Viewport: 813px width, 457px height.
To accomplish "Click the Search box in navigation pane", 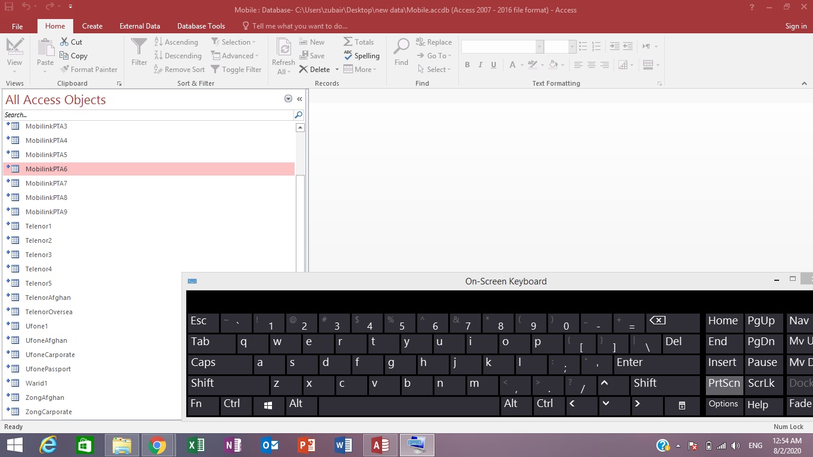I will click(149, 115).
